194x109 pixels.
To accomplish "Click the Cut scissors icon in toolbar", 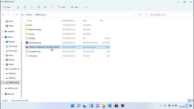I will [x=18, y=7].
